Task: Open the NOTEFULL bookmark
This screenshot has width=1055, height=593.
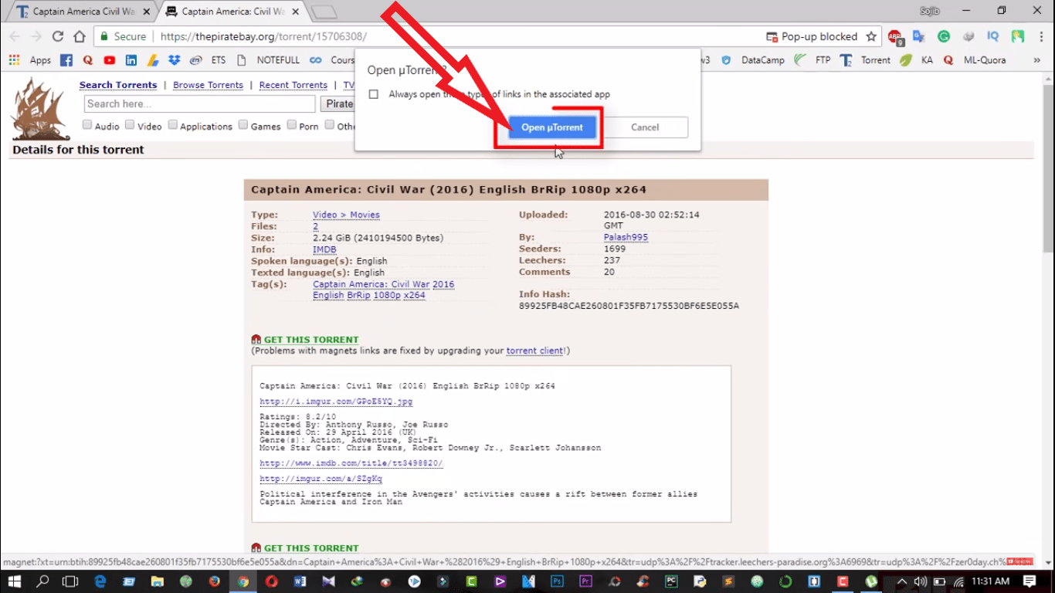Action: point(269,59)
